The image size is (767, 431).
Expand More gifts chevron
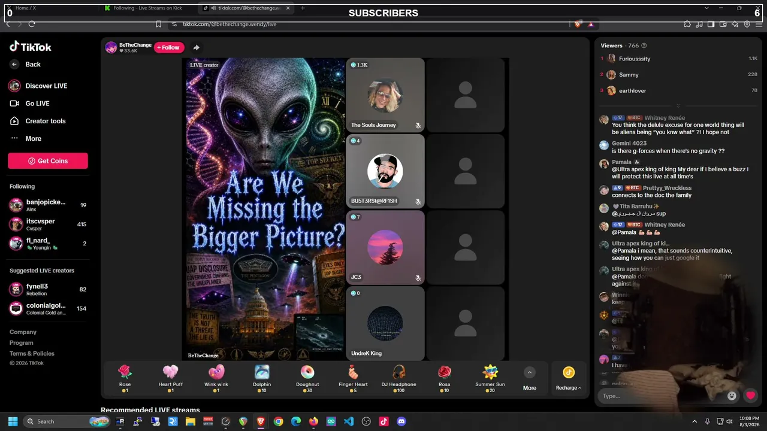[x=530, y=373]
